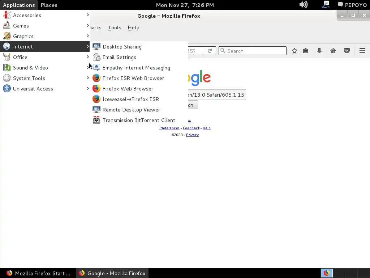The width and height of the screenshot is (370, 278).
Task: Click the Universal Access icon
Action: pyautogui.click(x=7, y=88)
